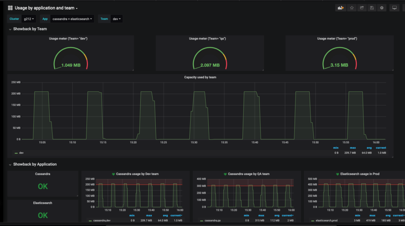
Task: Star this dashboard as favorite
Action: click(352, 8)
